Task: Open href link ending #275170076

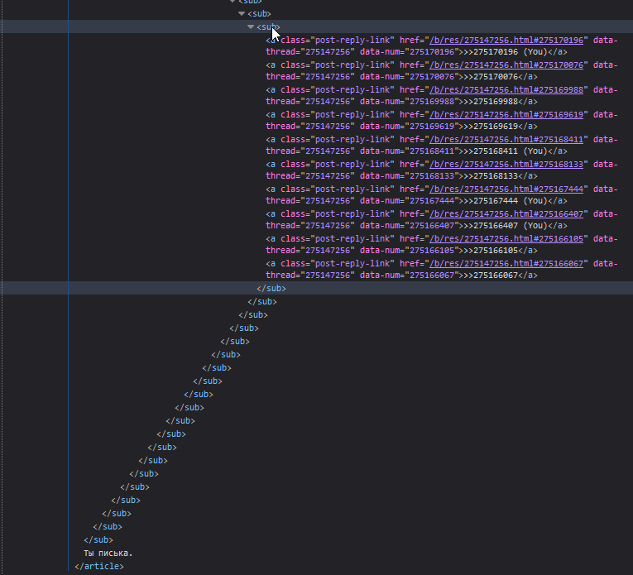Action: coord(506,65)
